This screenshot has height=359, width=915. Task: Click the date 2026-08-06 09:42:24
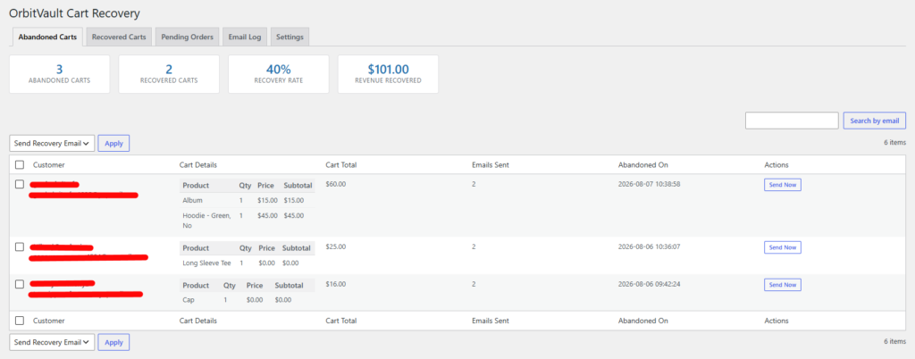tap(649, 284)
